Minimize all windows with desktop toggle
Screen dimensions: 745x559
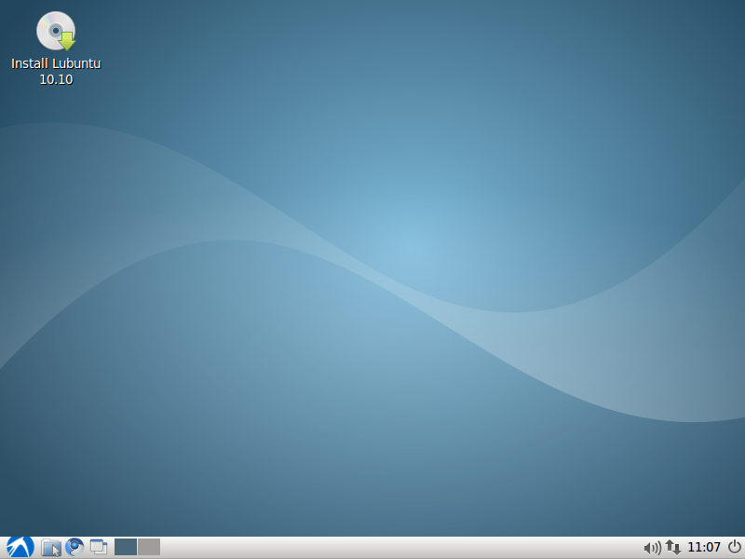[99, 547]
